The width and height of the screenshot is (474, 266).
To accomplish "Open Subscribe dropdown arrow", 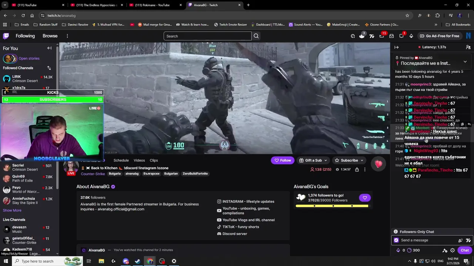I will click(x=362, y=160).
